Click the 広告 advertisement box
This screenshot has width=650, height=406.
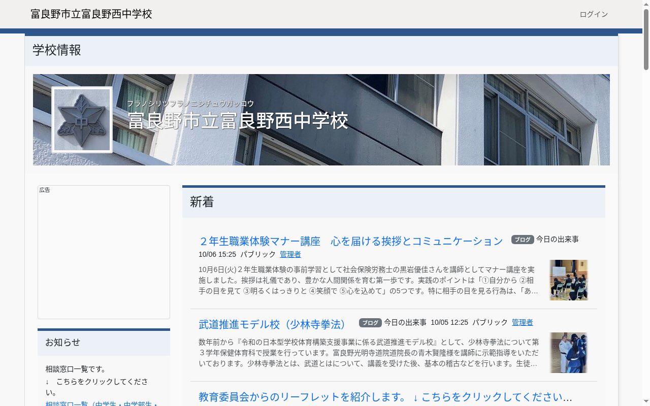[104, 252]
